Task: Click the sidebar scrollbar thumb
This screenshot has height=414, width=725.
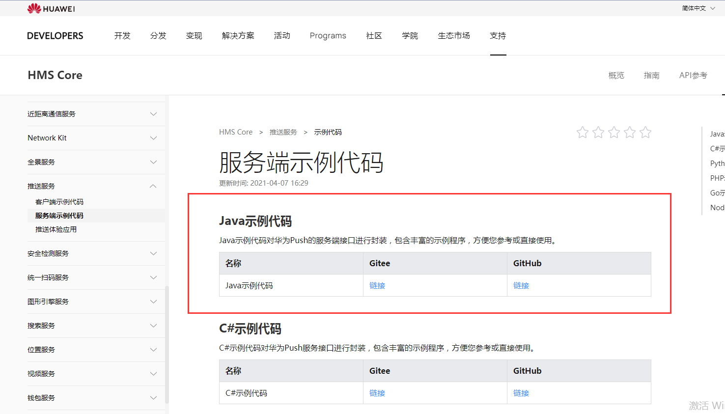Action: [167, 344]
